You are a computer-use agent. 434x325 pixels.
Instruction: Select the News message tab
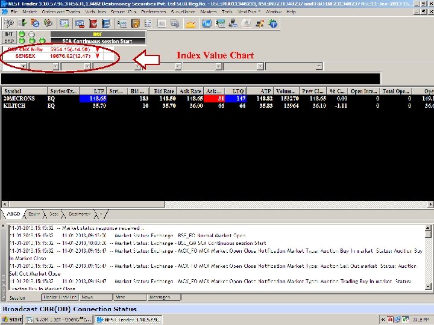point(96,297)
